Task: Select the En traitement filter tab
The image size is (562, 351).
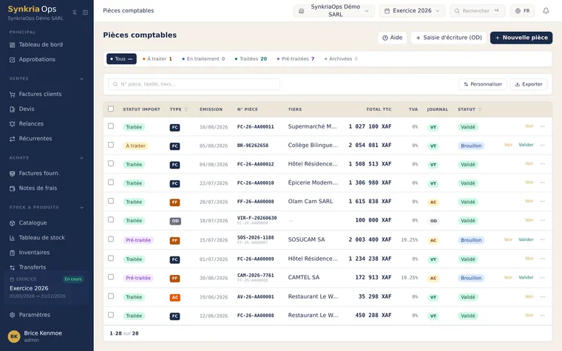Action: coord(203,58)
